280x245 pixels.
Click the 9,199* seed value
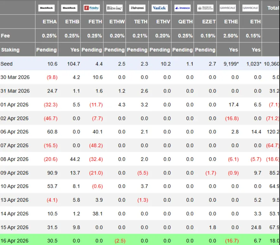(x=231, y=64)
